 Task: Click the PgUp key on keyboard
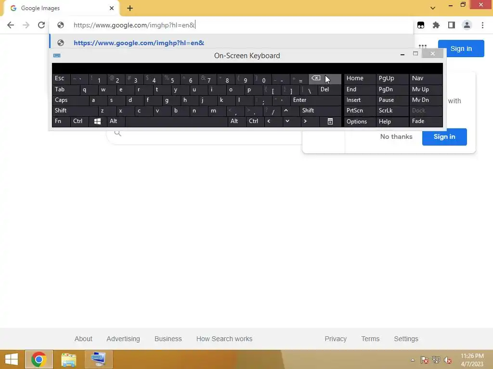[x=392, y=78]
